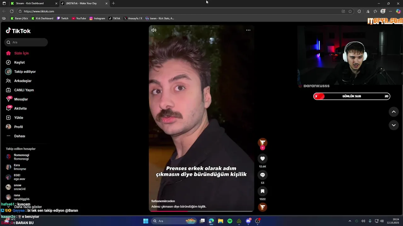Open 'Kick Dashboard' bookmark
The image size is (403, 226).
pyautogui.click(x=42, y=19)
